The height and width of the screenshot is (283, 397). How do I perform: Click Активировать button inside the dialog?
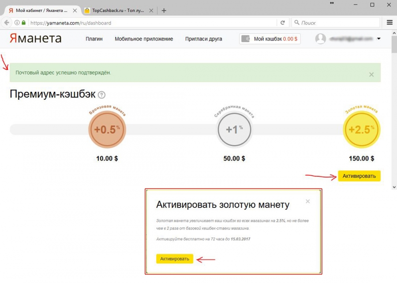pyautogui.click(x=174, y=259)
